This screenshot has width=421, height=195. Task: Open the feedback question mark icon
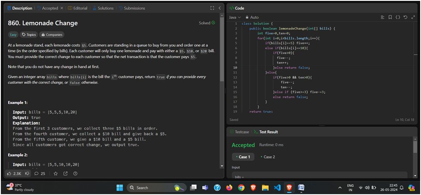click(75, 174)
